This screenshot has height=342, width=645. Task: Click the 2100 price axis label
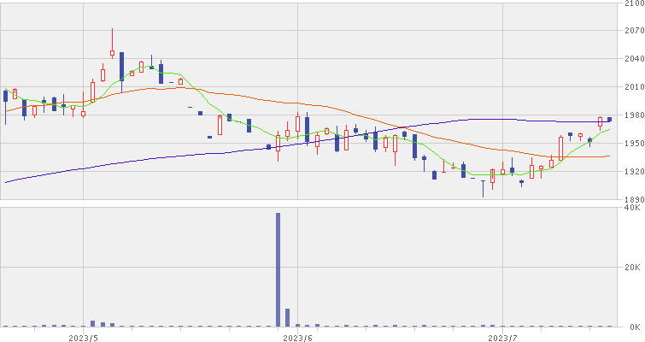tap(633, 4)
